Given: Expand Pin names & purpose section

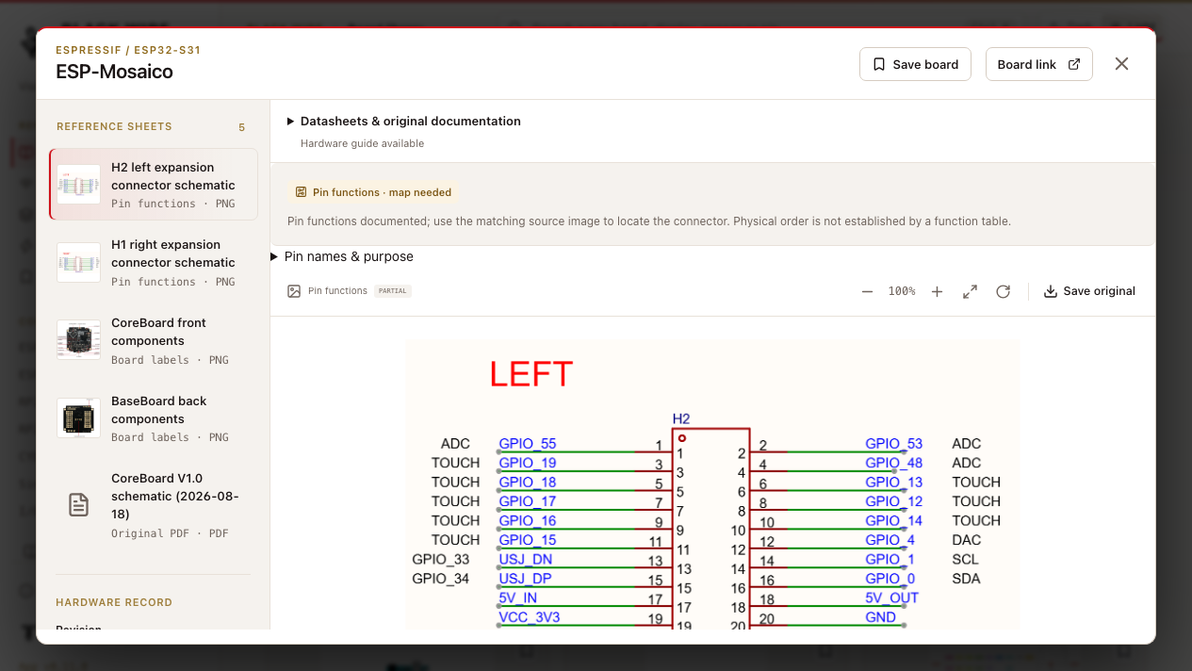Looking at the screenshot, I should pos(342,256).
